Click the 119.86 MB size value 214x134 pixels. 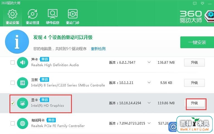166,103
